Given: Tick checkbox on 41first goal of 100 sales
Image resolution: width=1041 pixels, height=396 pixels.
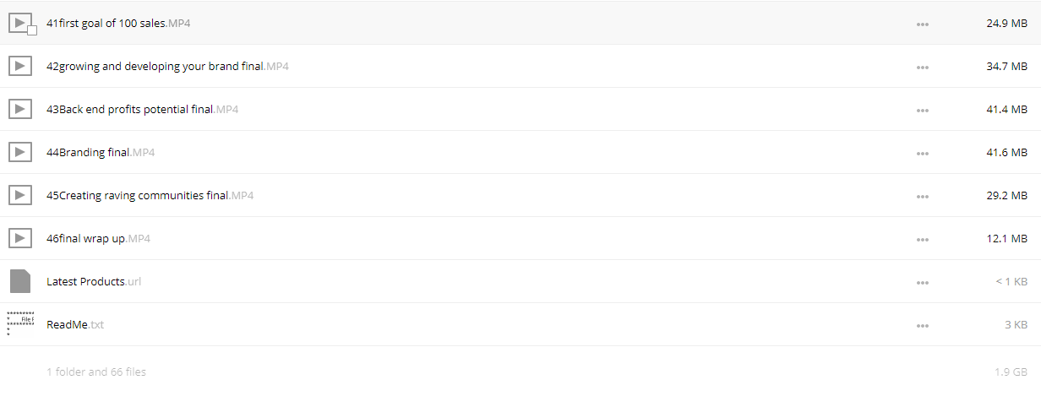Looking at the screenshot, I should [x=32, y=30].
